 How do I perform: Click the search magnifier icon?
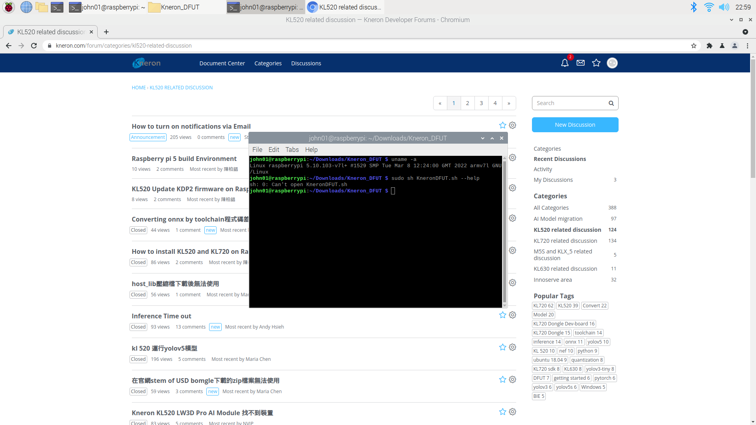tap(611, 103)
